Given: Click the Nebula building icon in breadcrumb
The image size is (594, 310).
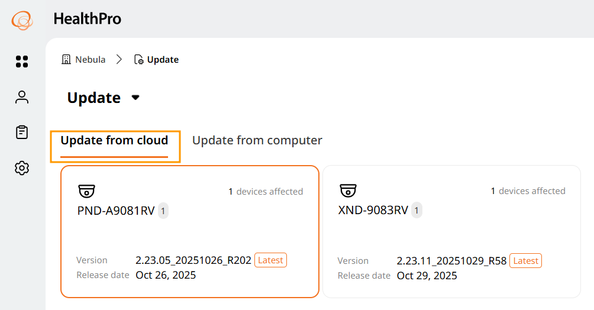Looking at the screenshot, I should pyautogui.click(x=66, y=59).
